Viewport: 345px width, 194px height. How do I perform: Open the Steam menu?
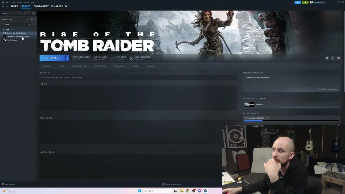tap(6, 2)
